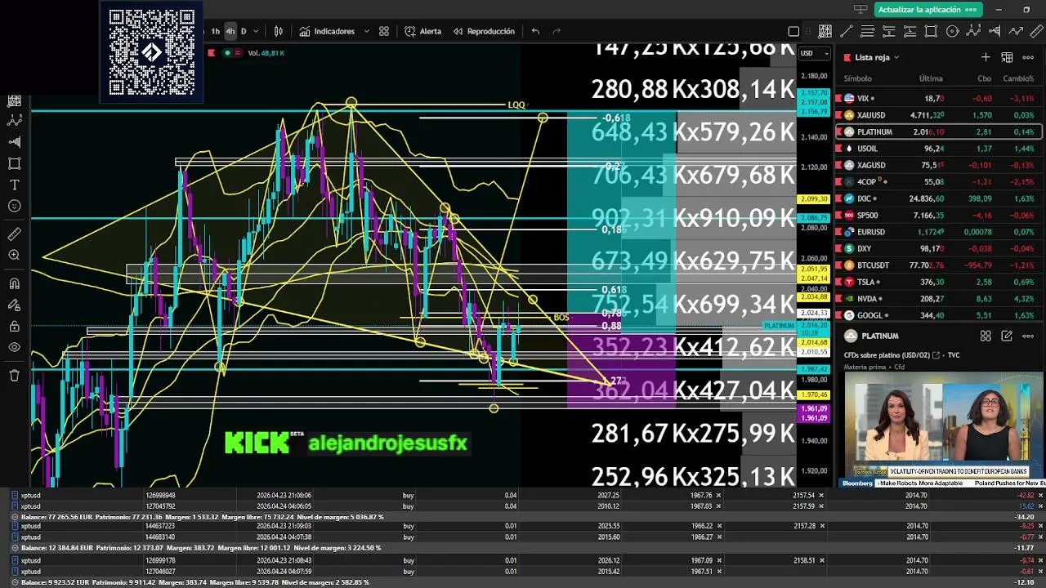Select XAGUSD in the watchlist
Viewport: 1046px width, 588px height.
coord(938,165)
